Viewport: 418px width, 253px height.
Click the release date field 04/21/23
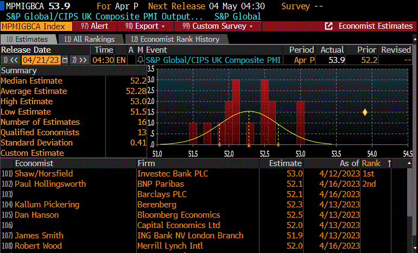pos(41,60)
